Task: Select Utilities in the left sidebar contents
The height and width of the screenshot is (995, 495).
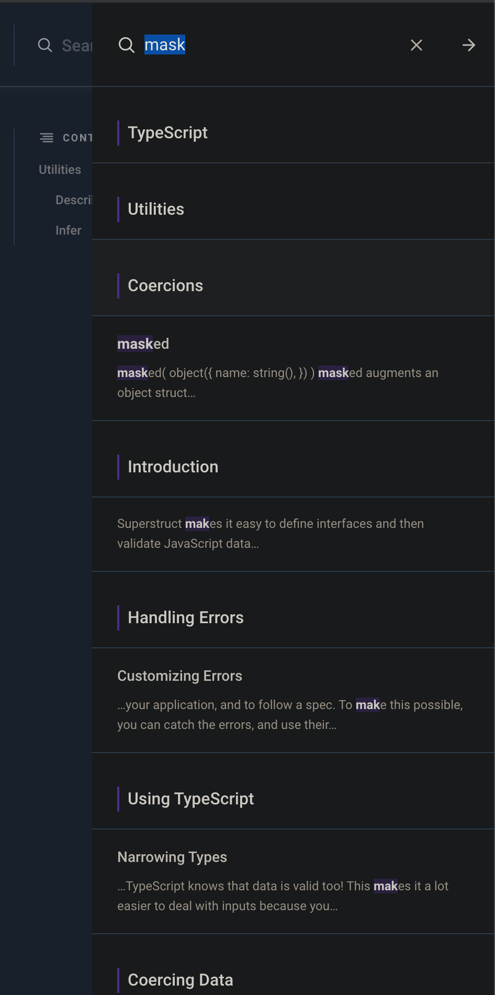Action: (x=59, y=169)
